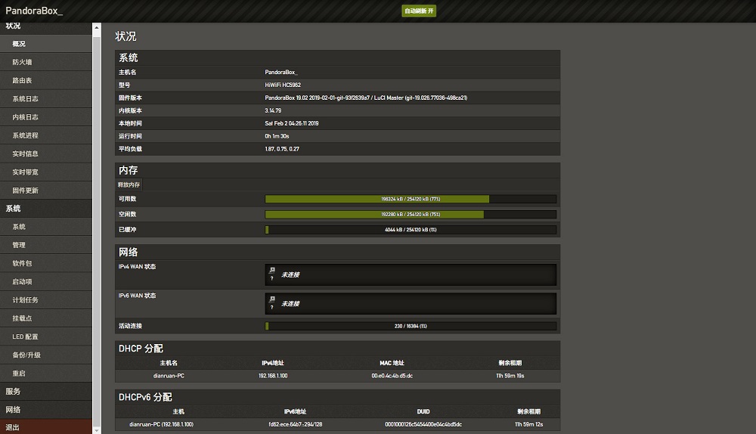Viewport: 756px width, 434px height.
Task: Click the load average 1.87, 0.75, 0.27
Action: (282, 148)
